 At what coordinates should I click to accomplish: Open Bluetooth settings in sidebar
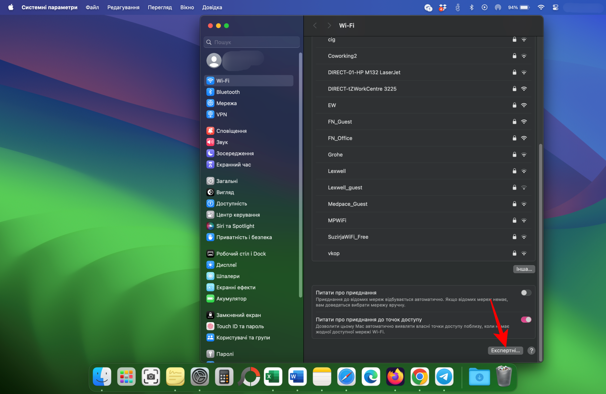pos(228,92)
